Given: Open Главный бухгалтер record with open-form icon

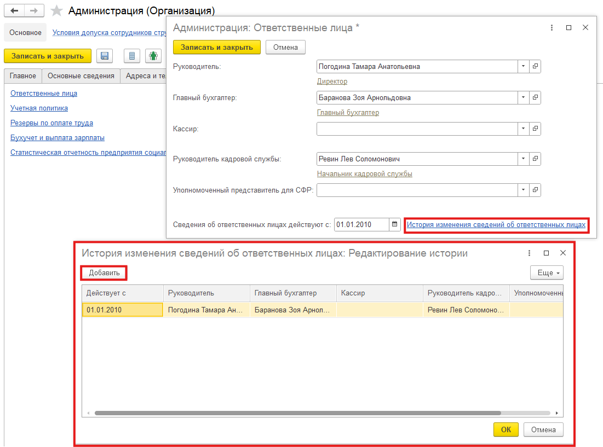Looking at the screenshot, I should tap(535, 97).
